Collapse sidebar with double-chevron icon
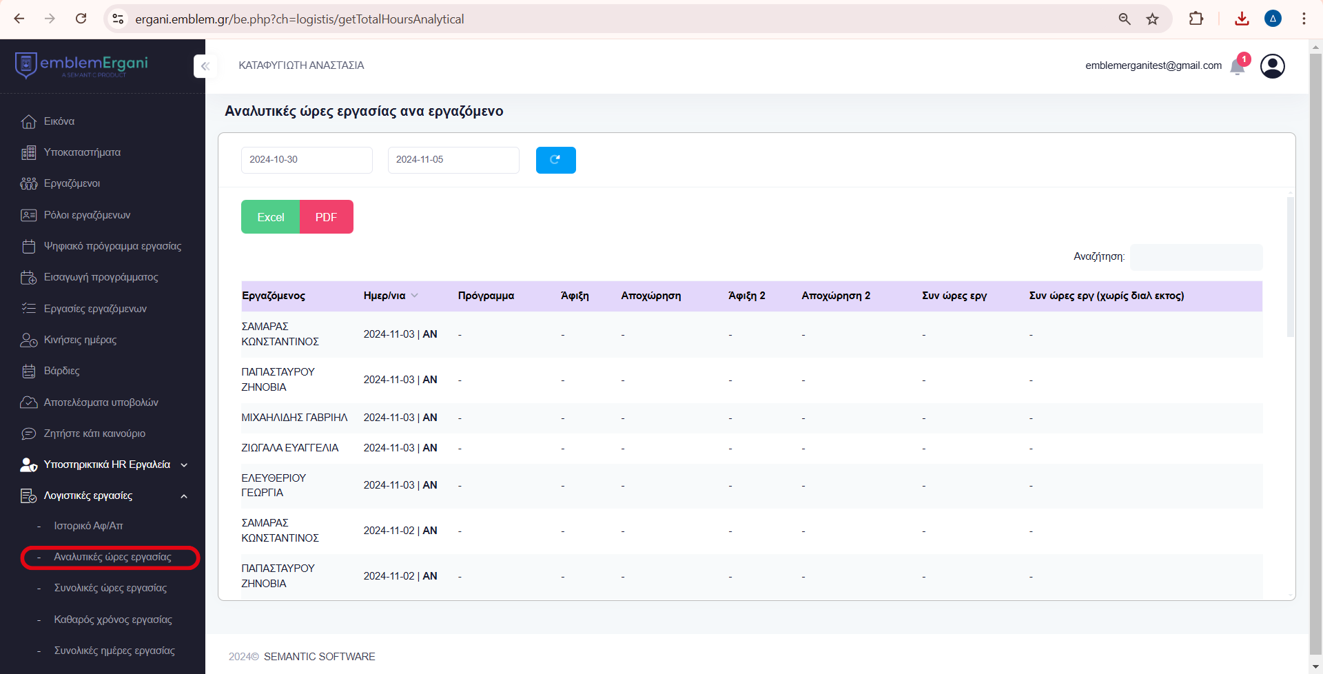The image size is (1323, 674). [x=205, y=66]
